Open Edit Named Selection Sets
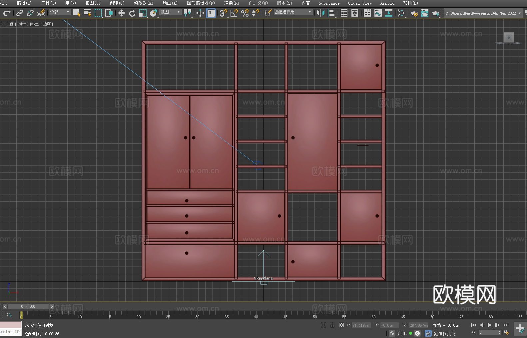Screen dimensions: 527x338 coord(268,13)
